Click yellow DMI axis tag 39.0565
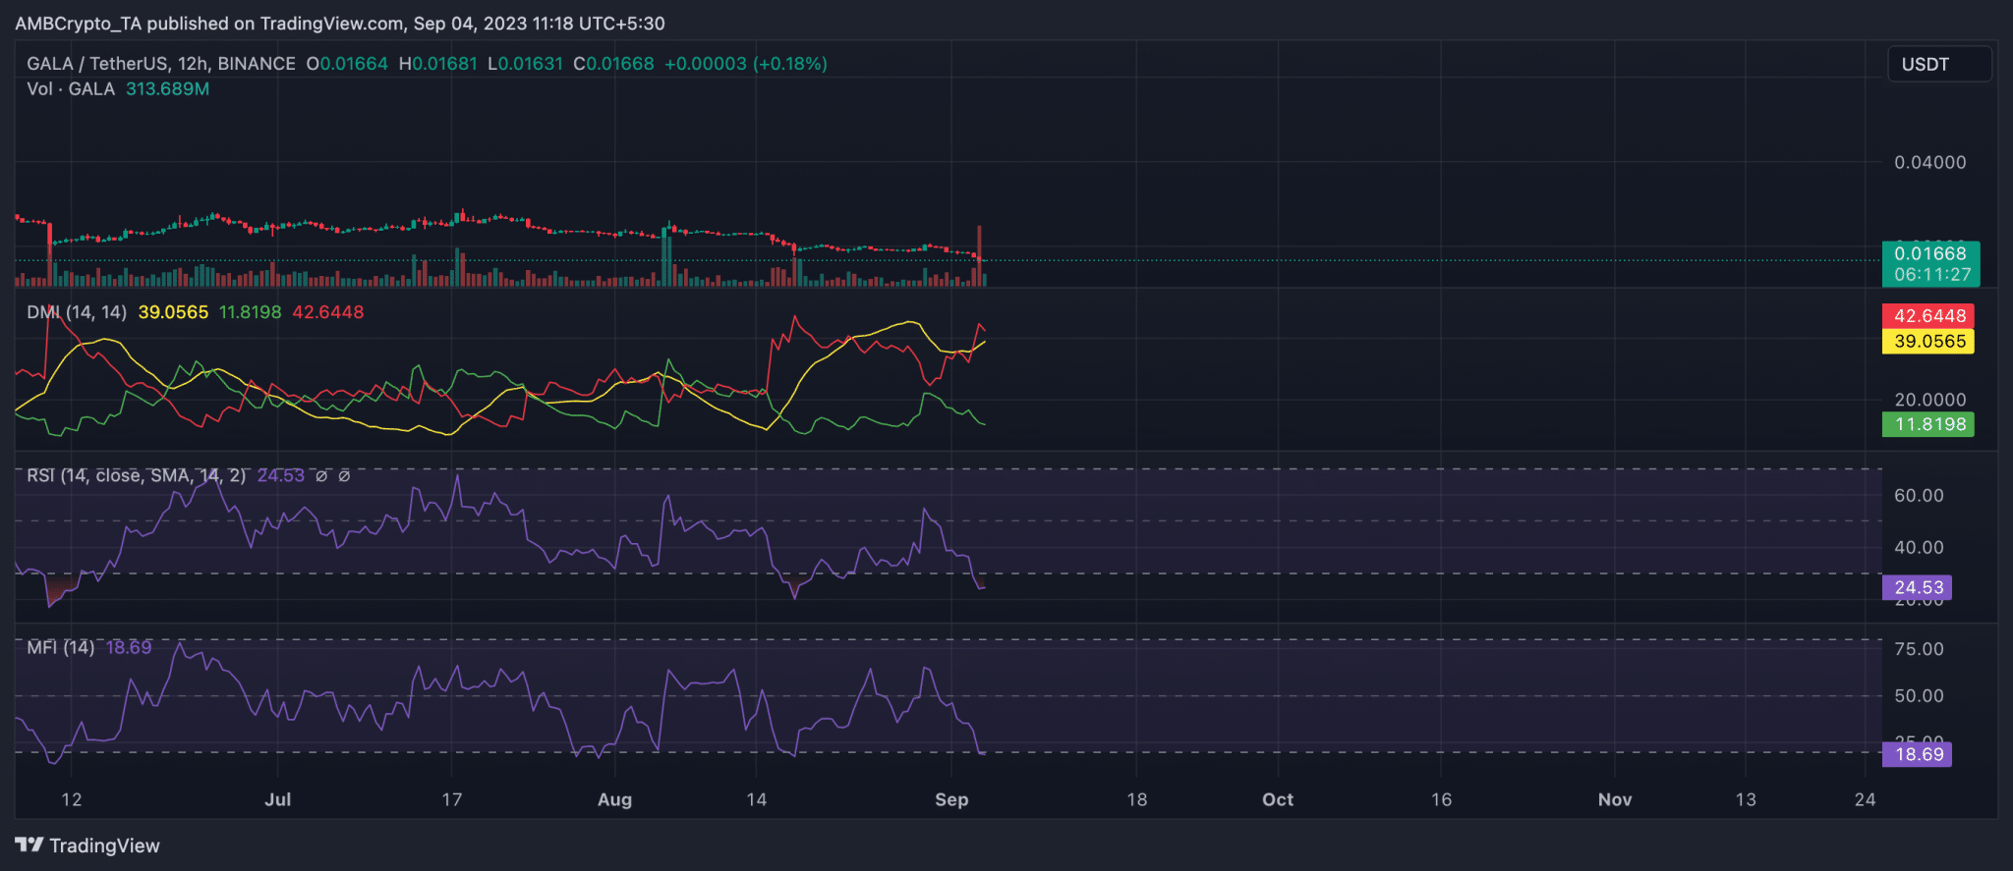Screen dimensions: 2013x871 point(1927,342)
